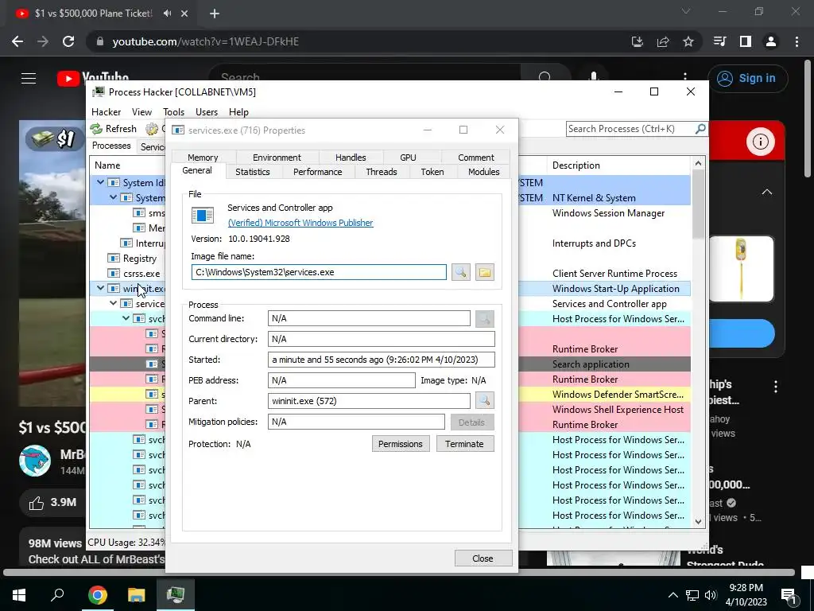Collapse the System process tree node
This screenshot has height=611, width=814.
click(113, 197)
